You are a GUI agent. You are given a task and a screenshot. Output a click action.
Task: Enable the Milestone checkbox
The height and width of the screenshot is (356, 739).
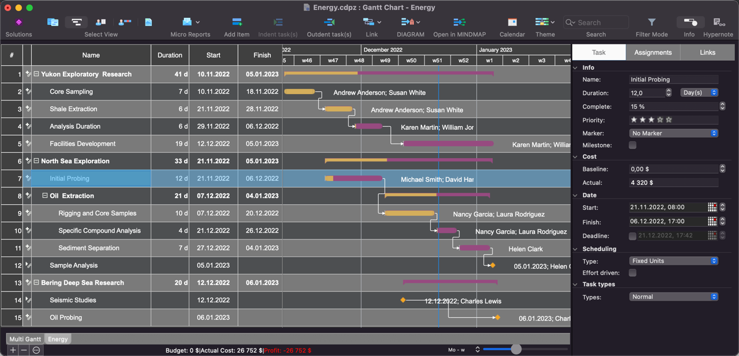[x=633, y=145]
